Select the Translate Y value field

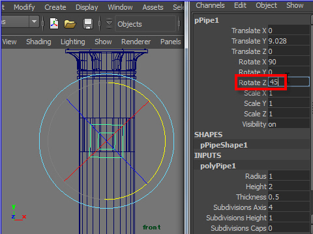point(289,41)
